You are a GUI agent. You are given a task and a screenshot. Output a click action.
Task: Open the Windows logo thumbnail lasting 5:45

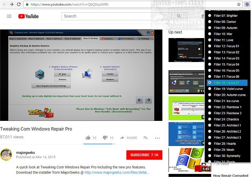pos(190,160)
